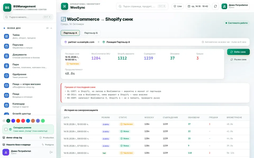Open the Демо Потребител user menu in header
Viewport: 254px width, 158px height.
235,6
